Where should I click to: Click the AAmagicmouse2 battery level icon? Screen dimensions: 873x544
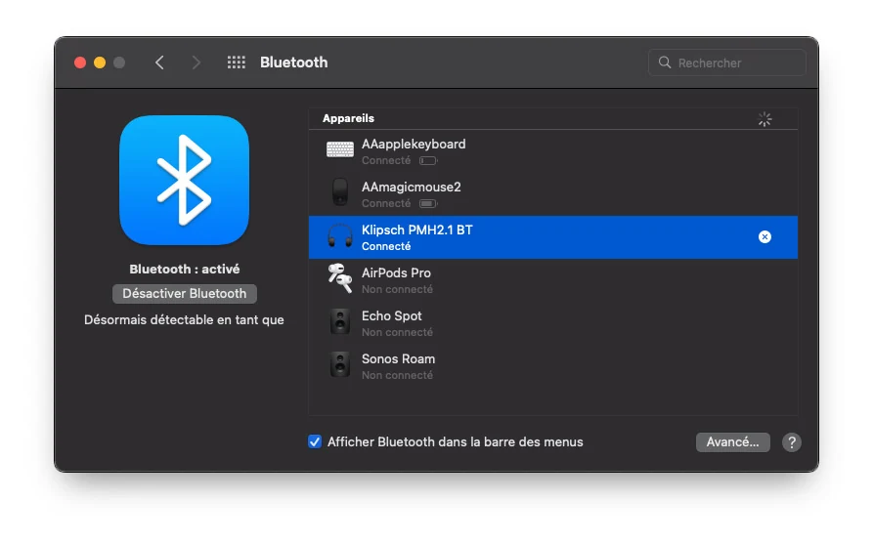[428, 203]
